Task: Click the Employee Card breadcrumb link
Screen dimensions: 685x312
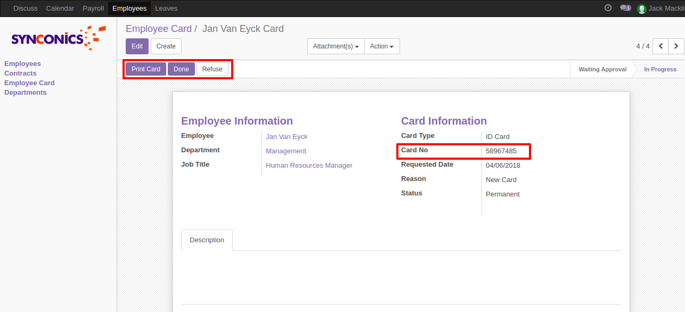Action: [x=158, y=29]
